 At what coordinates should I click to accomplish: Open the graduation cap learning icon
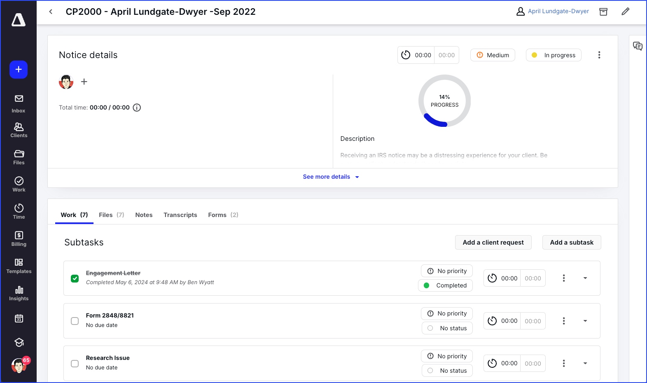click(x=19, y=342)
